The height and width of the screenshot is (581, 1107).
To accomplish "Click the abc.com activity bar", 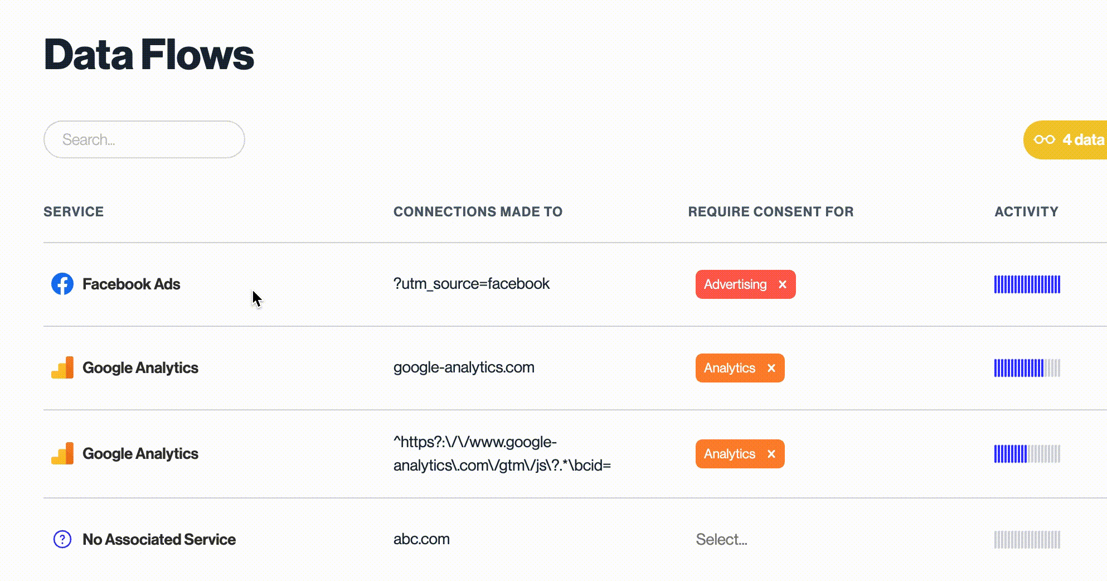I will pos(1027,539).
